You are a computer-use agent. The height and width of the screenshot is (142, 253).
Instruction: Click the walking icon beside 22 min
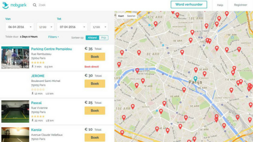click(32, 120)
